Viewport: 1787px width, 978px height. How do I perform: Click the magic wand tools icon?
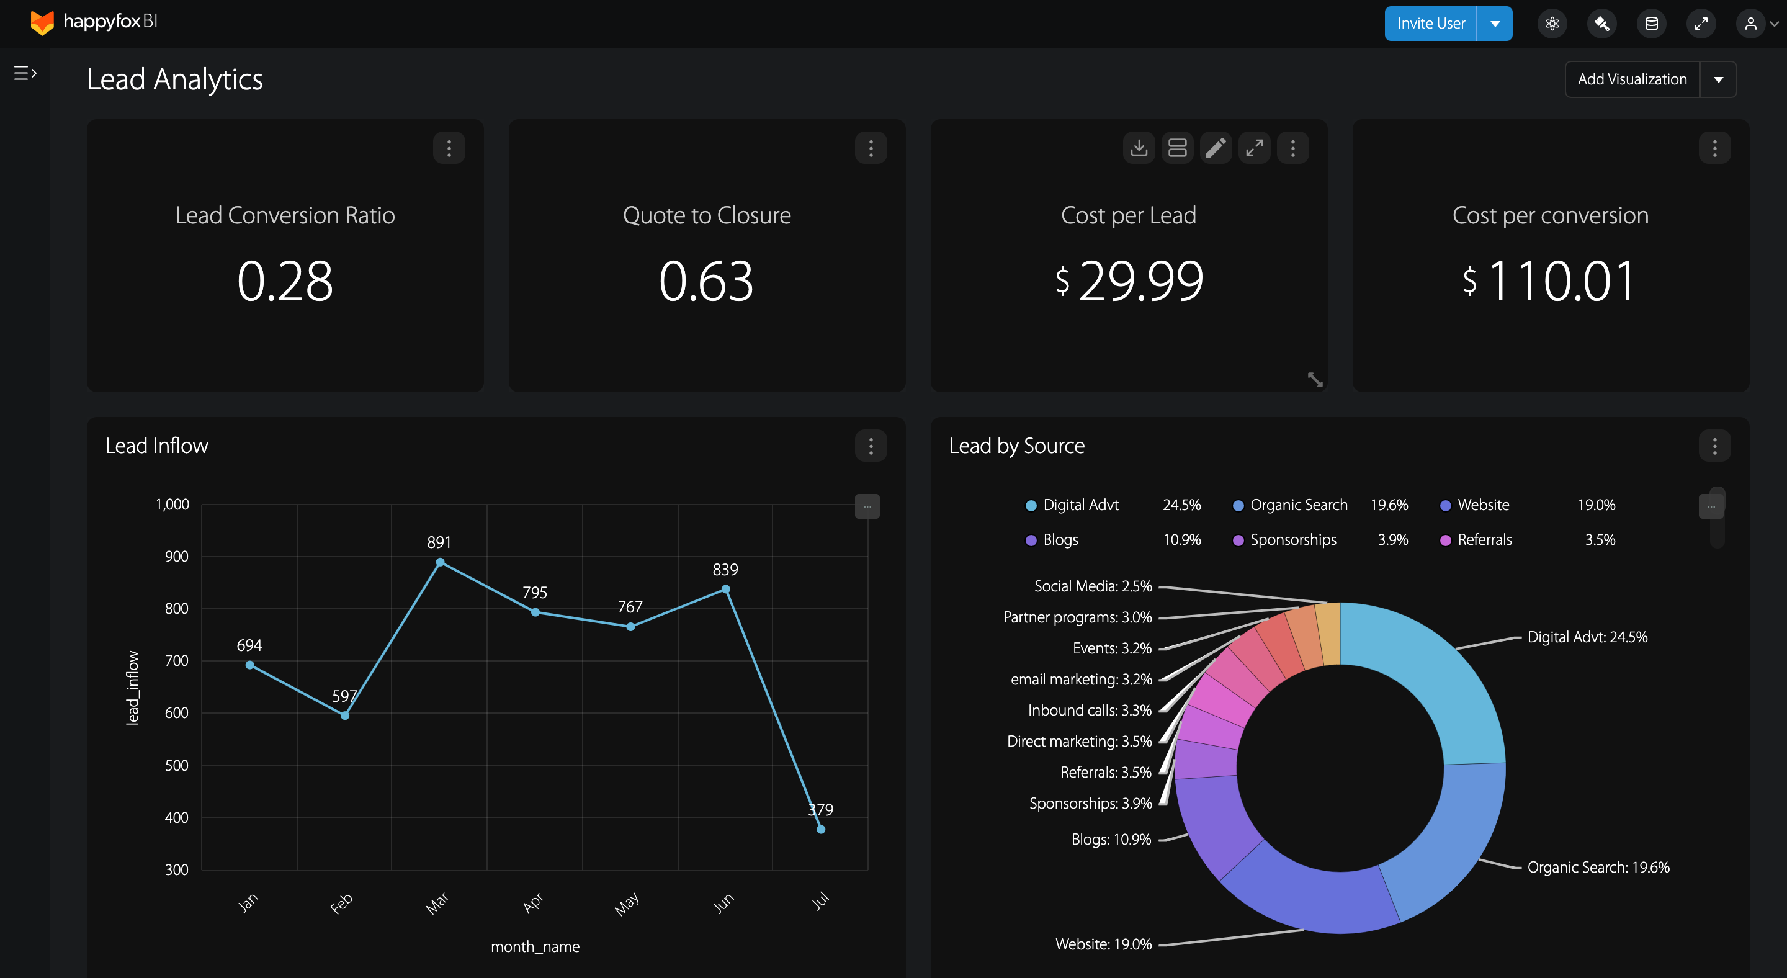[x=1601, y=24]
